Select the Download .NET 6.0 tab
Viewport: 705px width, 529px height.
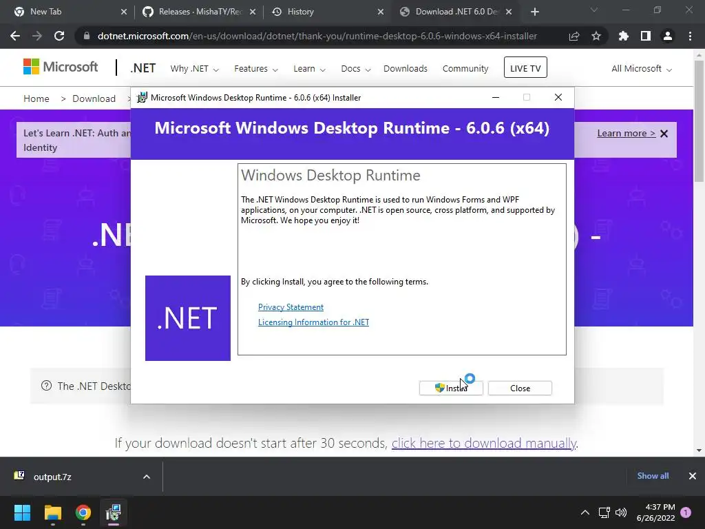coord(455,12)
